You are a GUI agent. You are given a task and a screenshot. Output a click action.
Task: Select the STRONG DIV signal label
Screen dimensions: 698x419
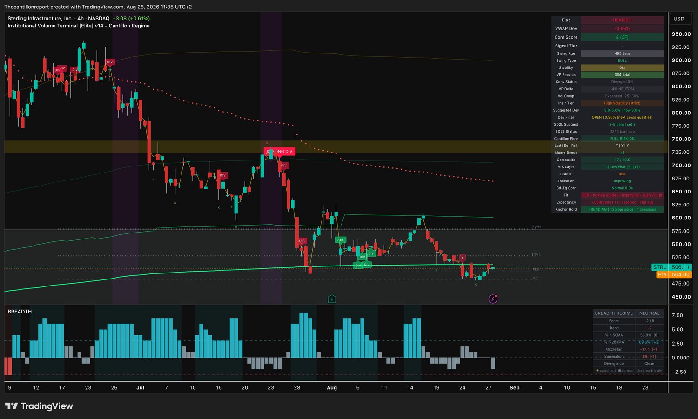click(279, 151)
